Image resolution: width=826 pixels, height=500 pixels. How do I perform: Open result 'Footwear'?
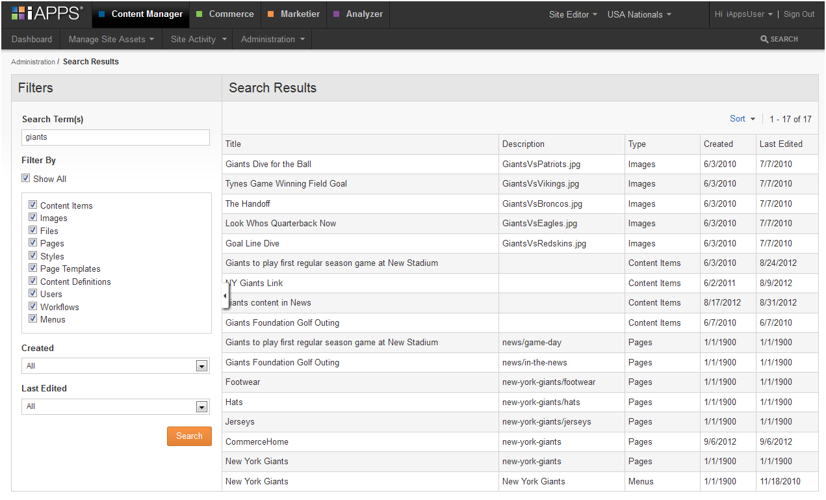(x=243, y=382)
